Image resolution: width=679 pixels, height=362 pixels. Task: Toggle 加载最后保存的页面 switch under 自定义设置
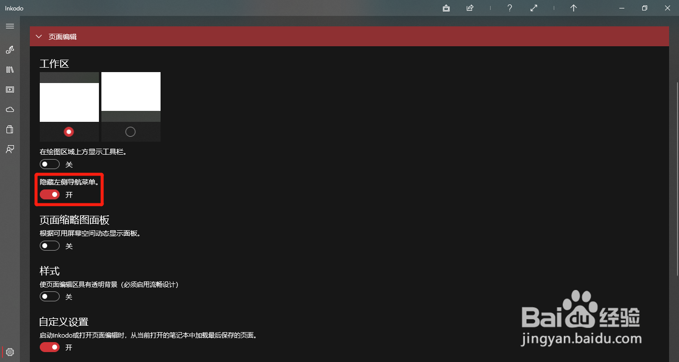50,347
